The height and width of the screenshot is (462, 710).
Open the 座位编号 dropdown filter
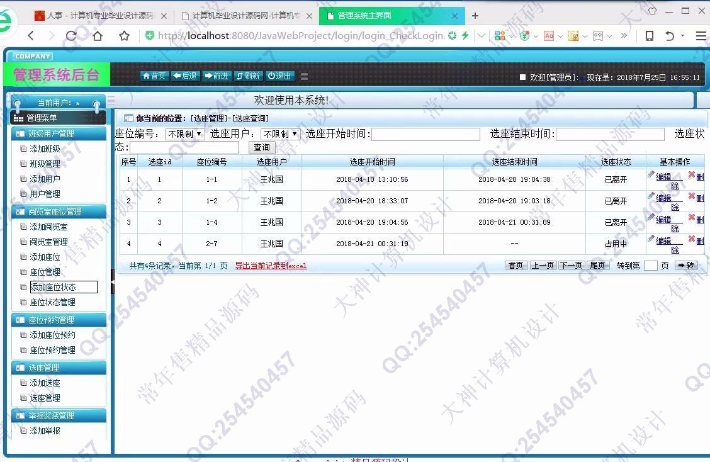(x=184, y=134)
